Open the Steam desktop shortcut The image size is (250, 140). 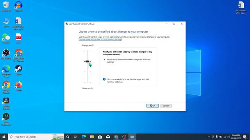point(18,70)
